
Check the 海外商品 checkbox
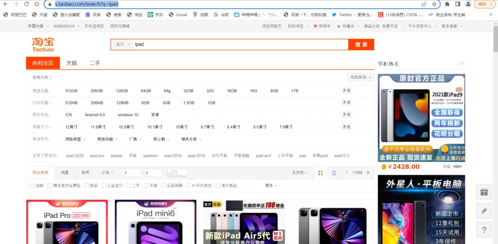(217, 185)
